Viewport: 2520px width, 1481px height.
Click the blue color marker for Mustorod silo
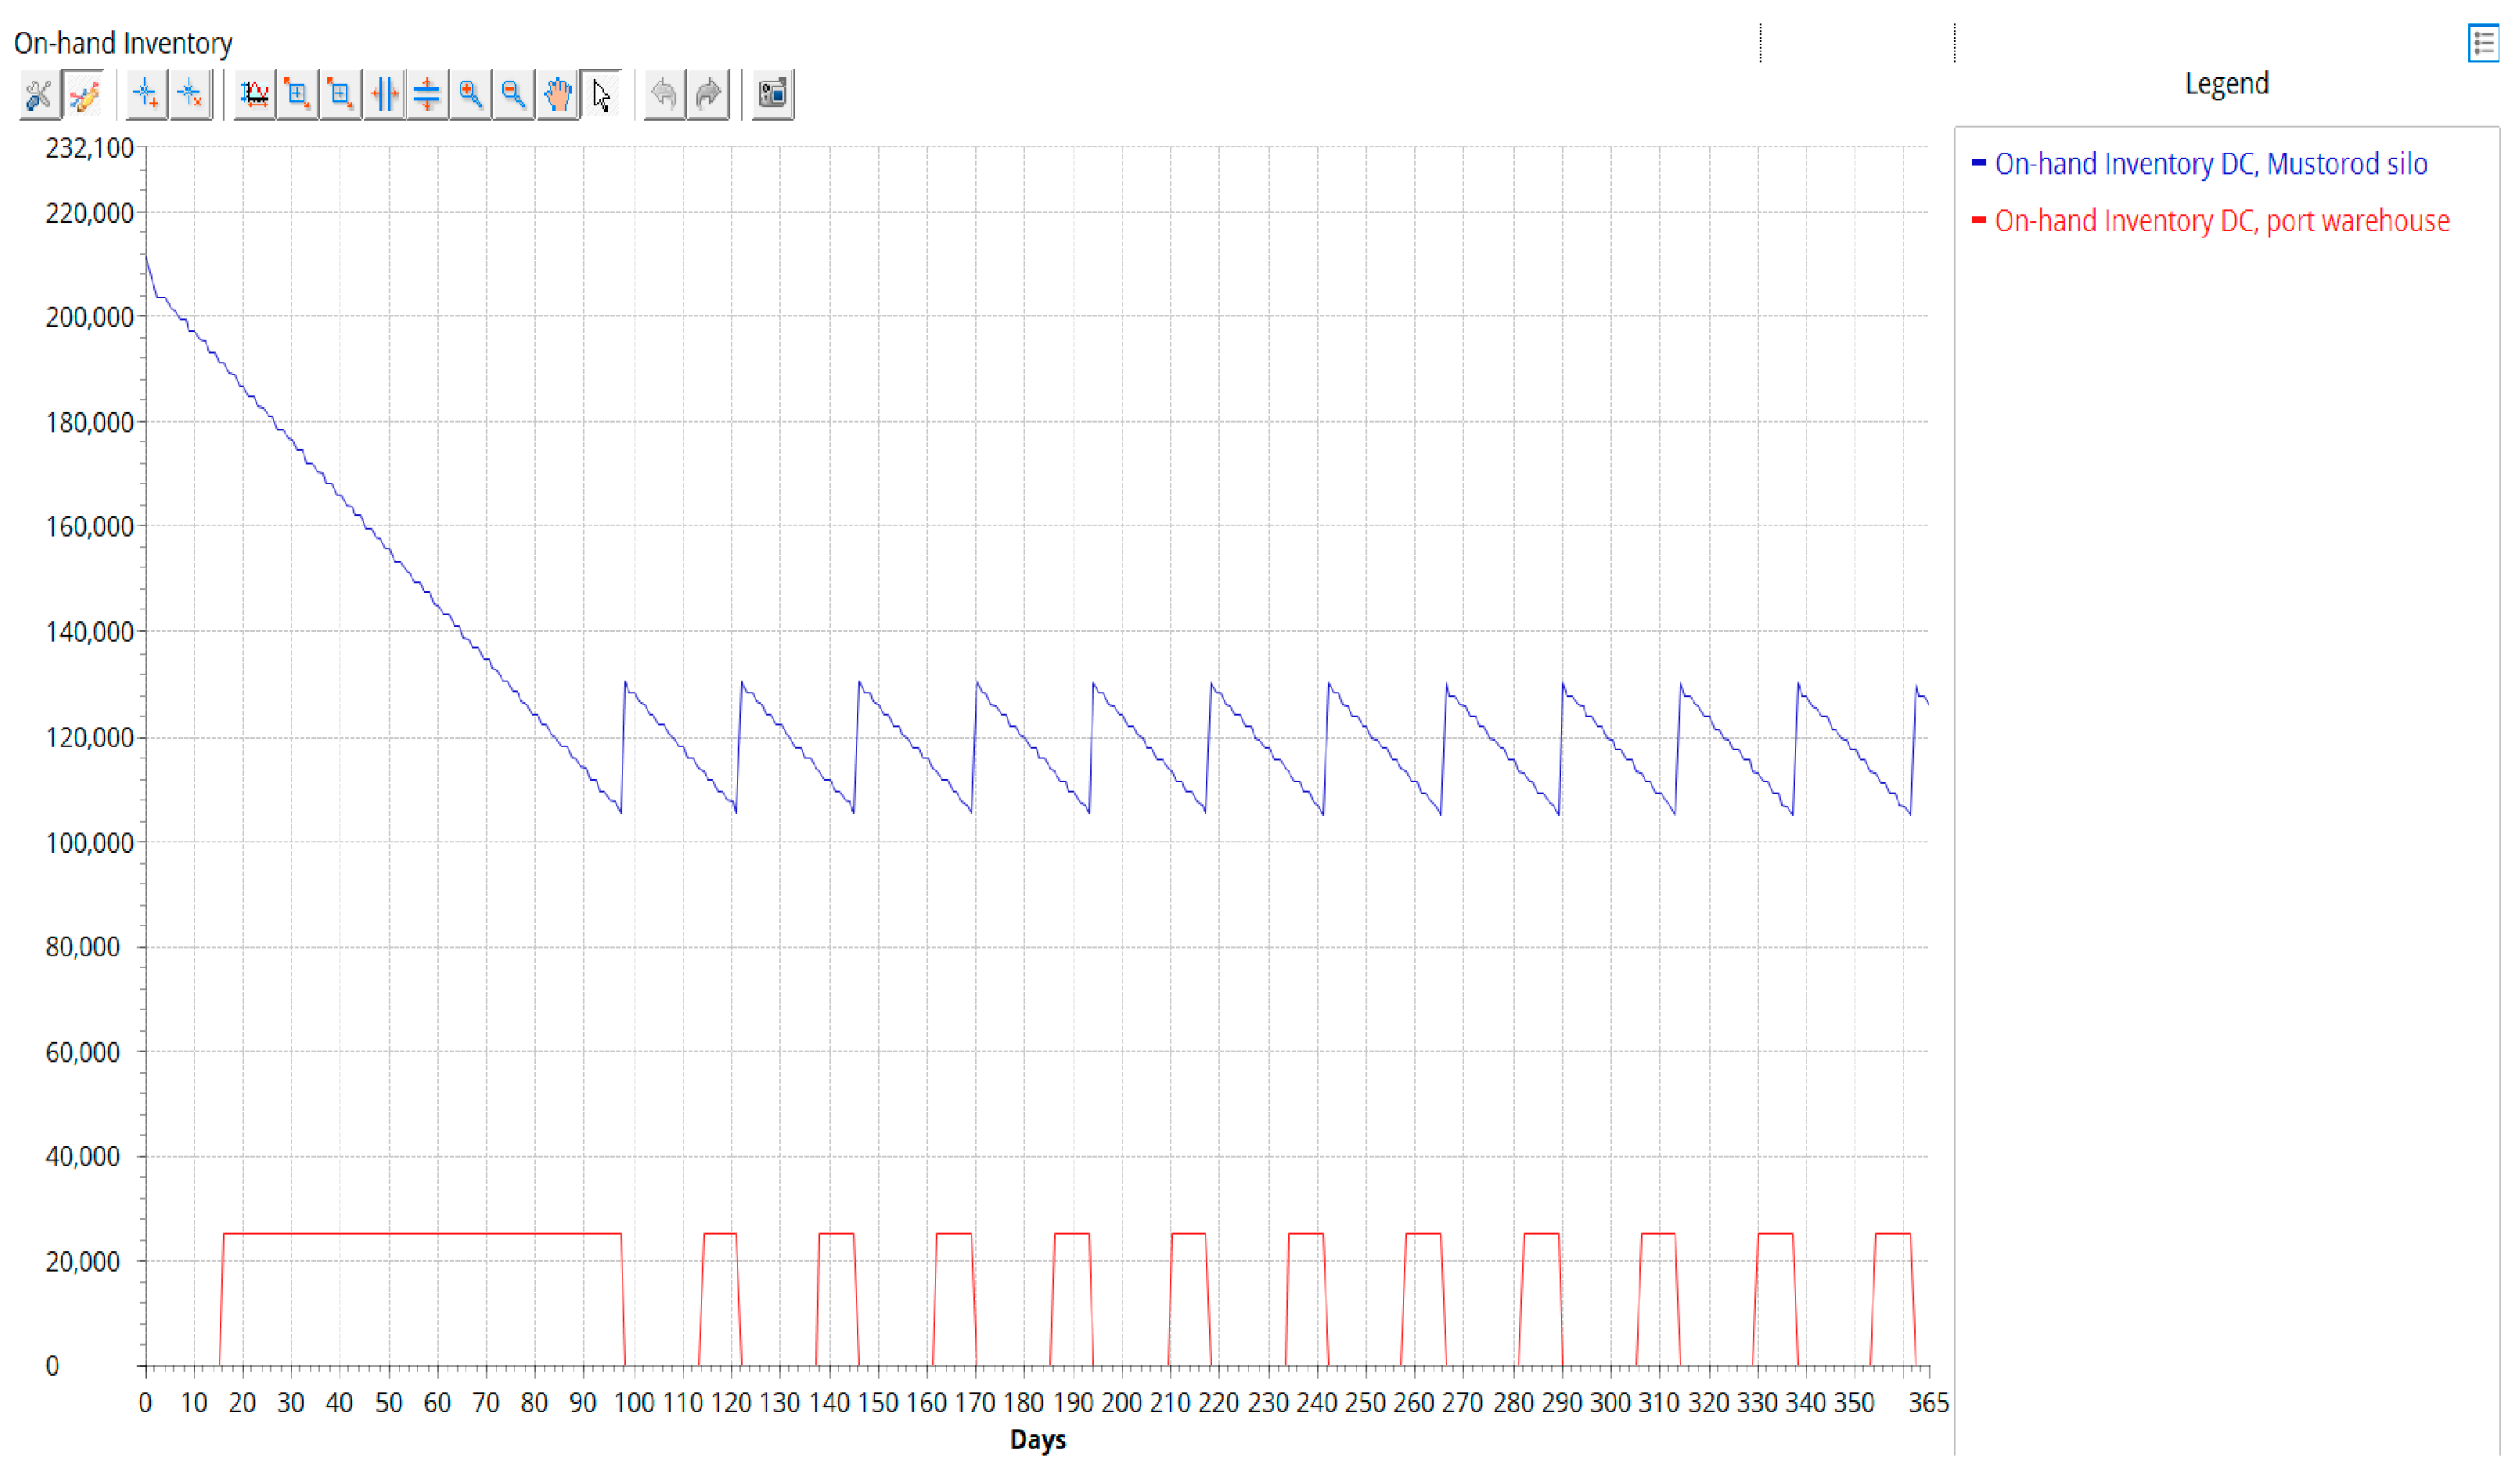click(1978, 163)
